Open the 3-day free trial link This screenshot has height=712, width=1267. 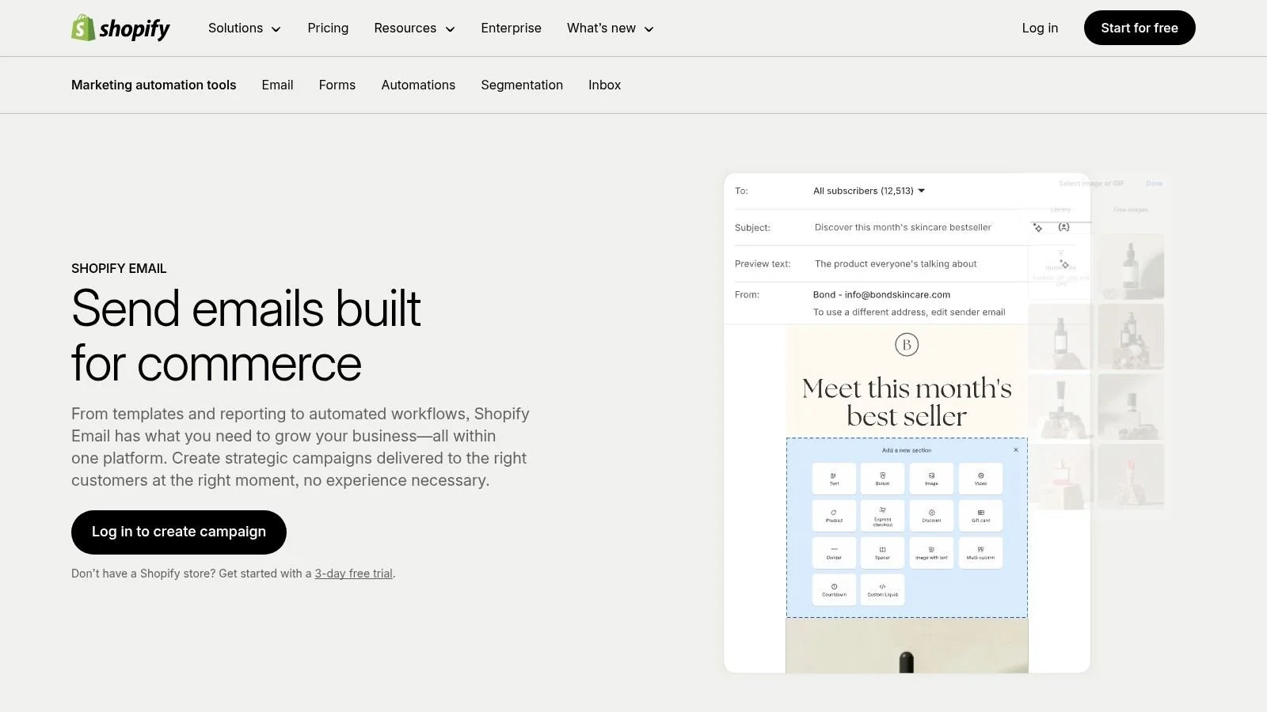353,574
